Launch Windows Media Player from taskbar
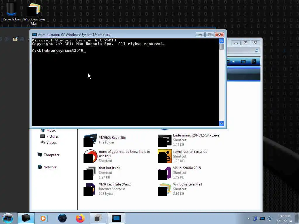The width and height of the screenshot is (299, 224). click(43, 218)
